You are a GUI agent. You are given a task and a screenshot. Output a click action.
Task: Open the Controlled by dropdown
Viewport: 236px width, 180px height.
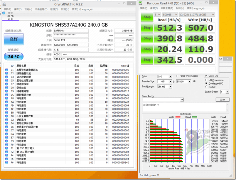click(x=182, y=100)
